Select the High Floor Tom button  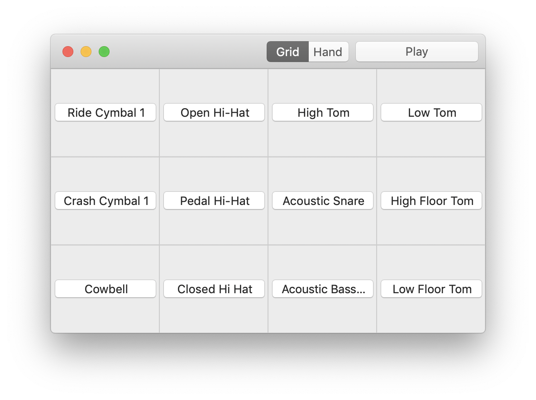click(431, 200)
